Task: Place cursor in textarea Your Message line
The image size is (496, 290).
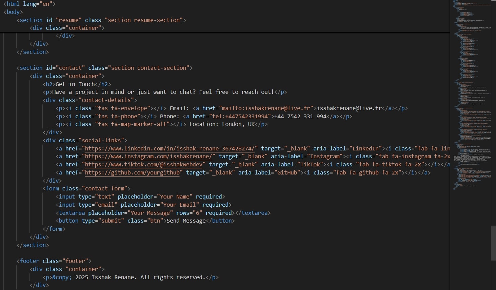Action: coord(163,213)
